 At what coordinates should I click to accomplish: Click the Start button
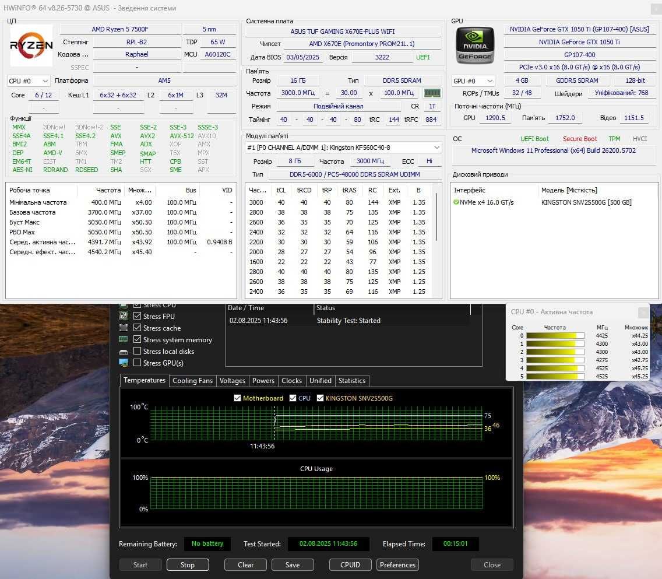tap(140, 564)
